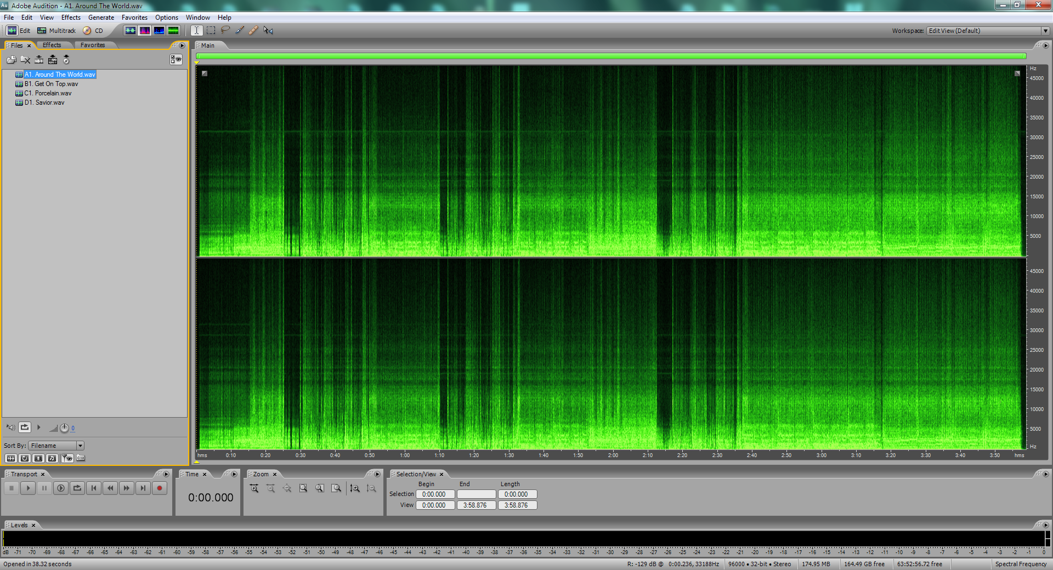Close the selected files

(25, 60)
